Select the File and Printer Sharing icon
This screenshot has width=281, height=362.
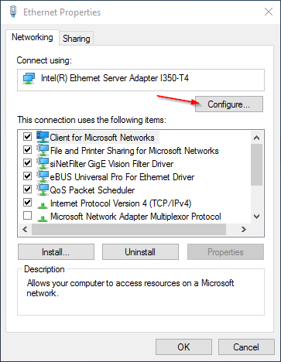[43, 150]
